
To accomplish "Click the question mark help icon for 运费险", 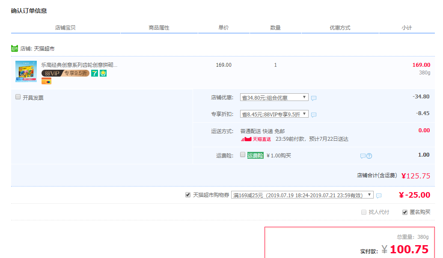I will [x=369, y=156].
